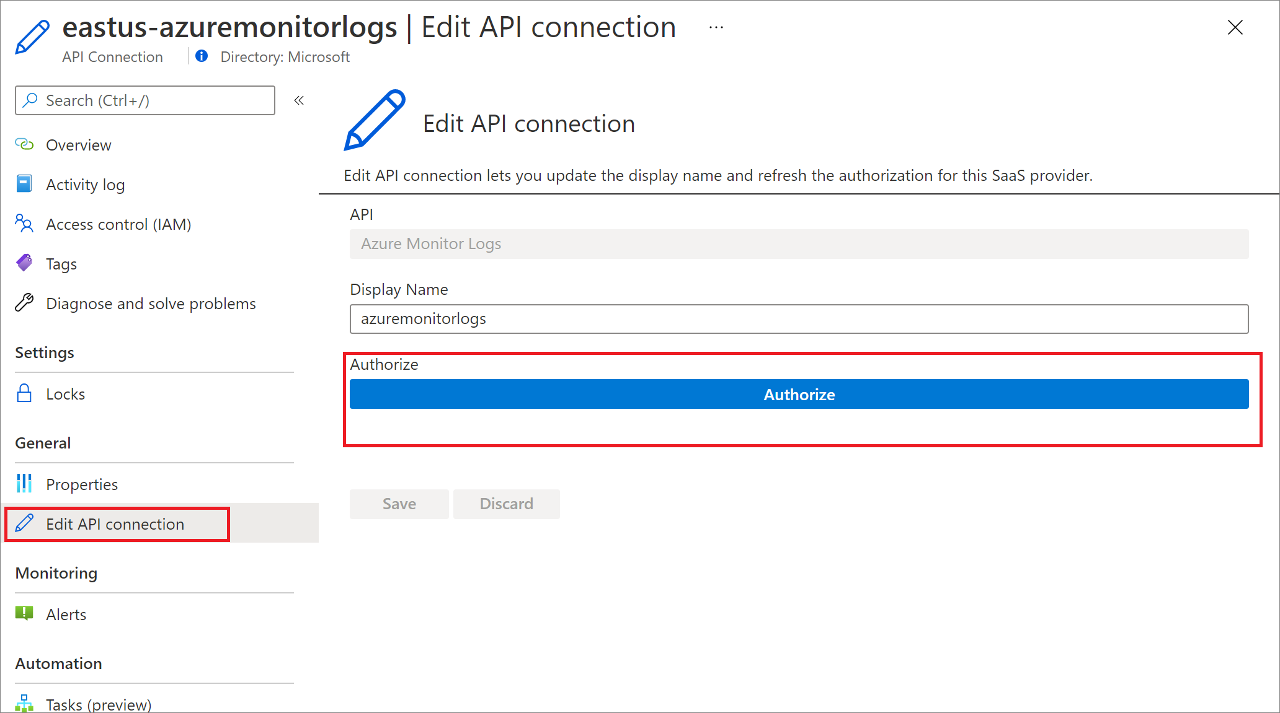Open the more options ellipsis menu
This screenshot has height=713, width=1280.
(x=716, y=27)
